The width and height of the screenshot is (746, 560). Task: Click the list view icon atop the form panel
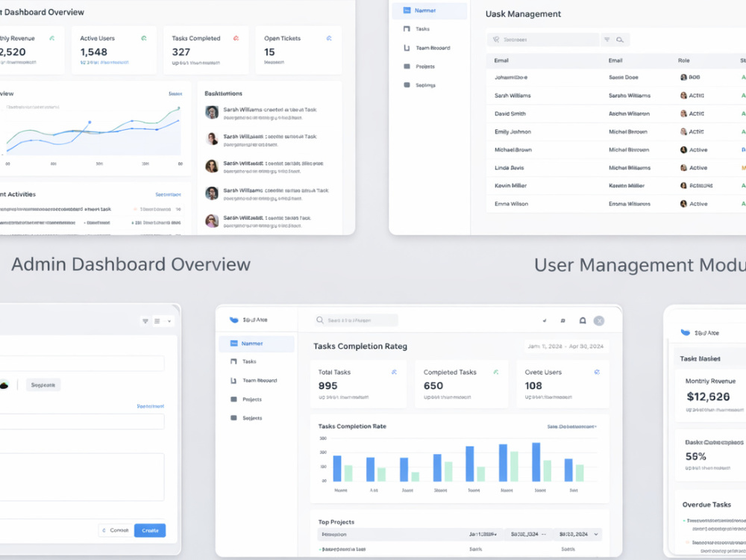point(157,321)
